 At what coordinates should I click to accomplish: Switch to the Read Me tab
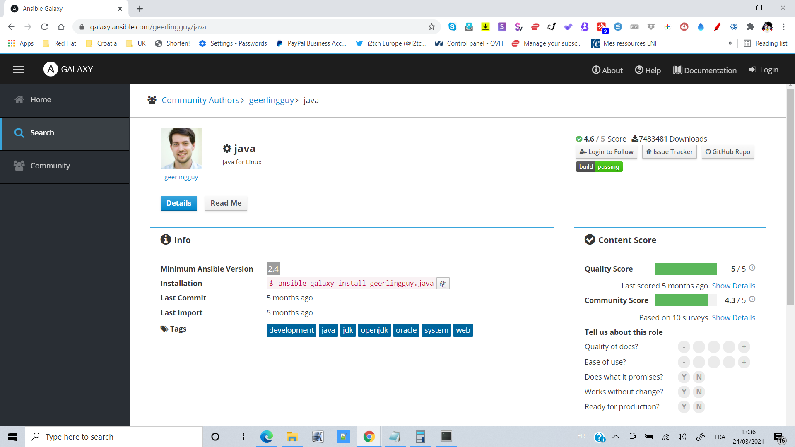coord(226,203)
